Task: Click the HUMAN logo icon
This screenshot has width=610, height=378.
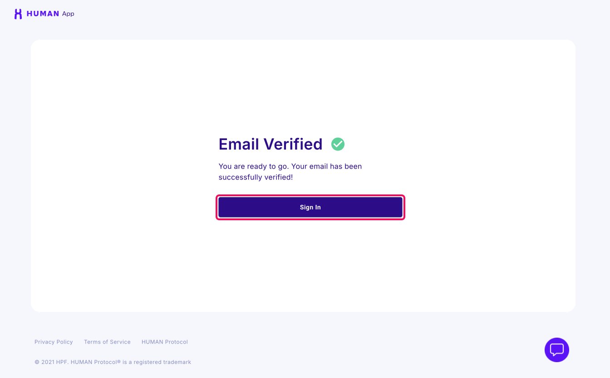Action: pyautogui.click(x=18, y=14)
